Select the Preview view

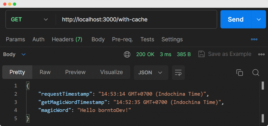point(75,72)
